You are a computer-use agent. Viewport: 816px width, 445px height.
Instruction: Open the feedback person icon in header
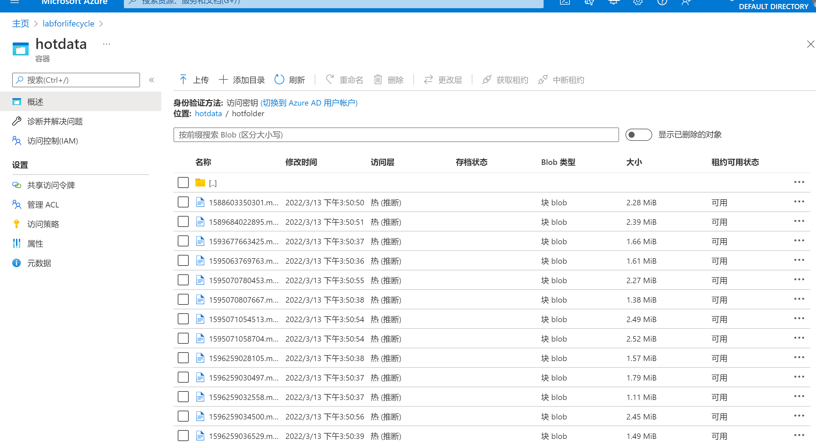coord(686,2)
